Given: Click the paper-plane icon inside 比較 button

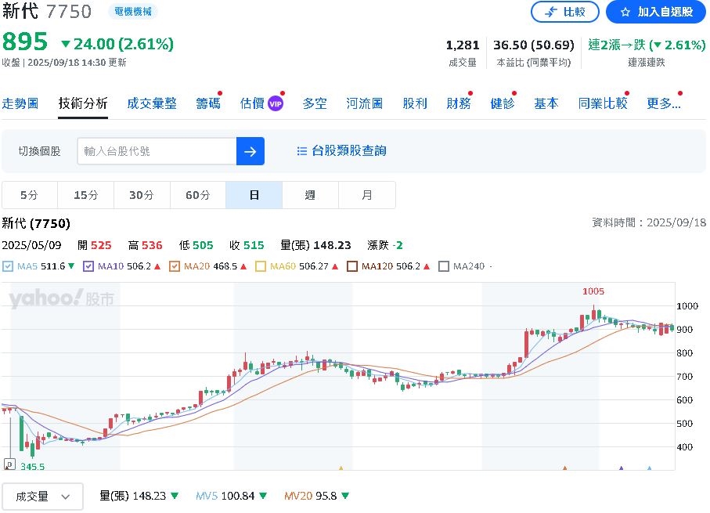Looking at the screenshot, I should [x=550, y=11].
